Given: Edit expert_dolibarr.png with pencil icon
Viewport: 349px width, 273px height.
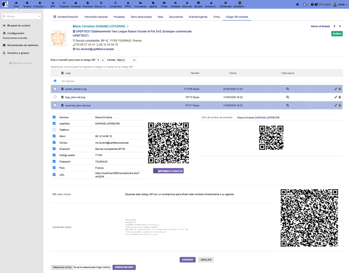Looking at the screenshot, I should (336, 89).
